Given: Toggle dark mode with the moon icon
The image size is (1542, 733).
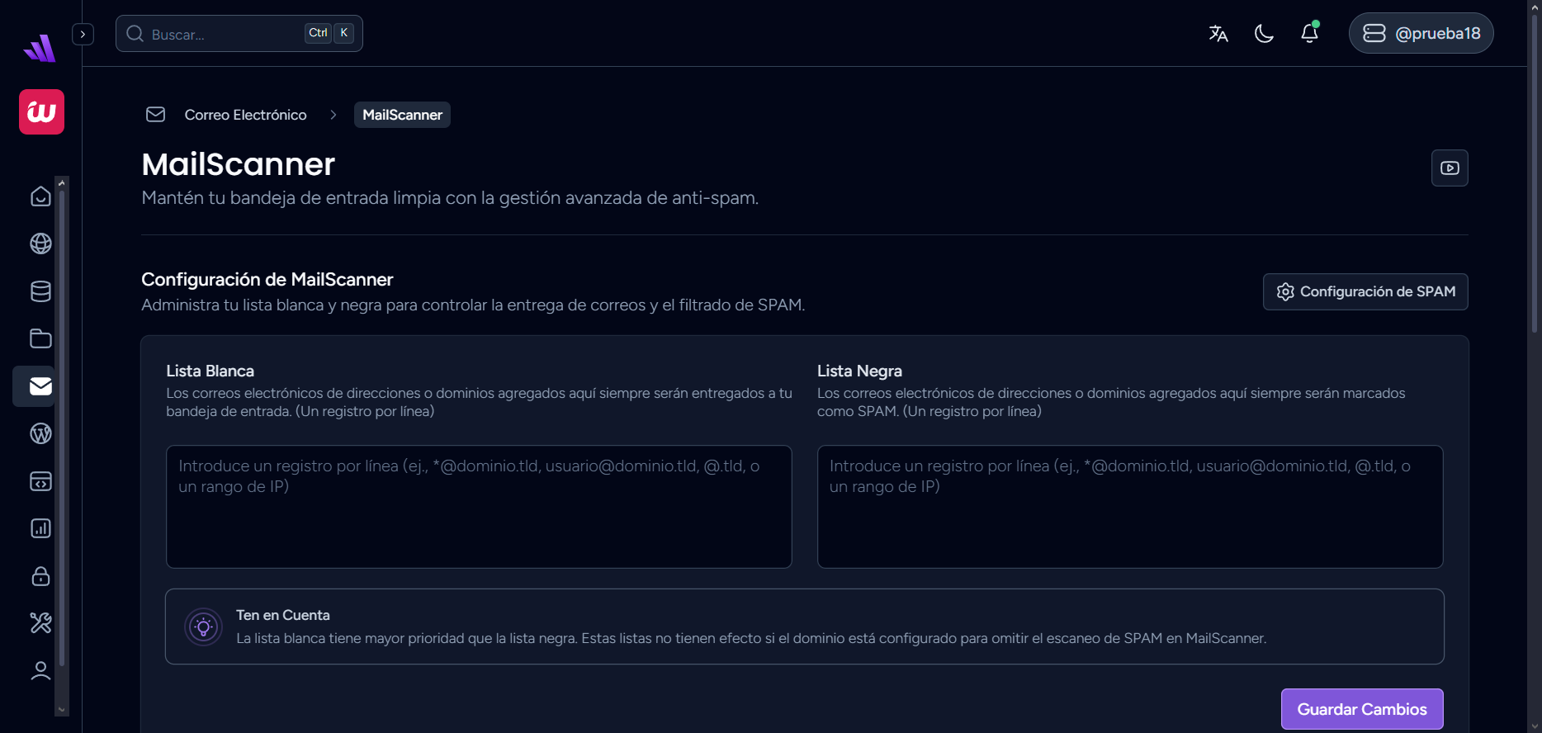Looking at the screenshot, I should tap(1264, 34).
